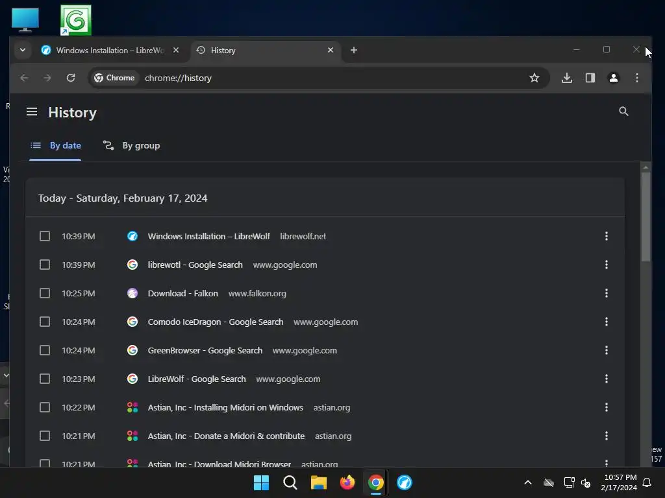This screenshot has height=498, width=665.
Task: Open a new tab with plus button
Action: pyautogui.click(x=354, y=50)
